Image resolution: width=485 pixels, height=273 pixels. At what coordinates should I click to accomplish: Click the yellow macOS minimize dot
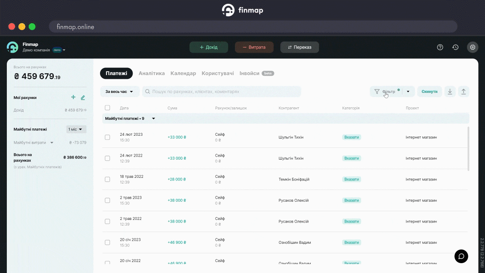point(22,27)
